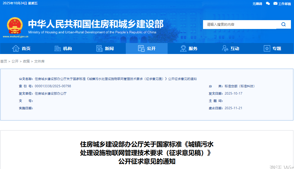Open 新闻 via its newspaper icon
This screenshot has width=294, height=169.
(100, 49)
